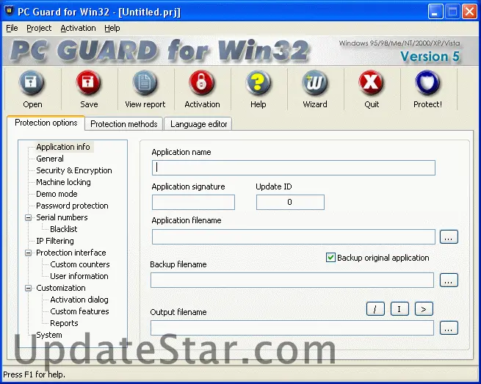Image resolution: width=481 pixels, height=384 pixels.
Task: Select Security & Encryption tree item
Action: click(74, 170)
